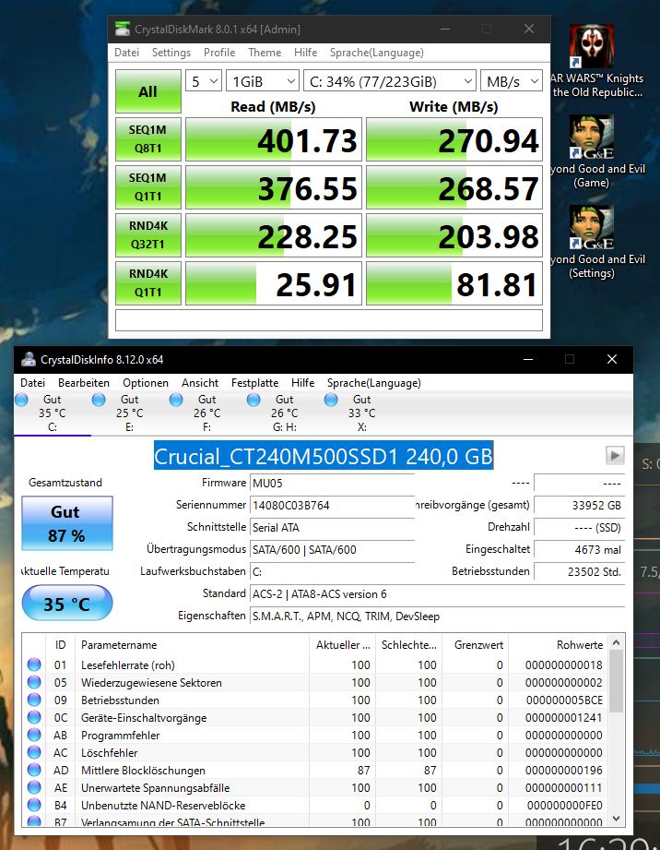Click the CrystalDiskMark title bar app icon
The width and height of the screenshot is (660, 850).
click(x=123, y=29)
